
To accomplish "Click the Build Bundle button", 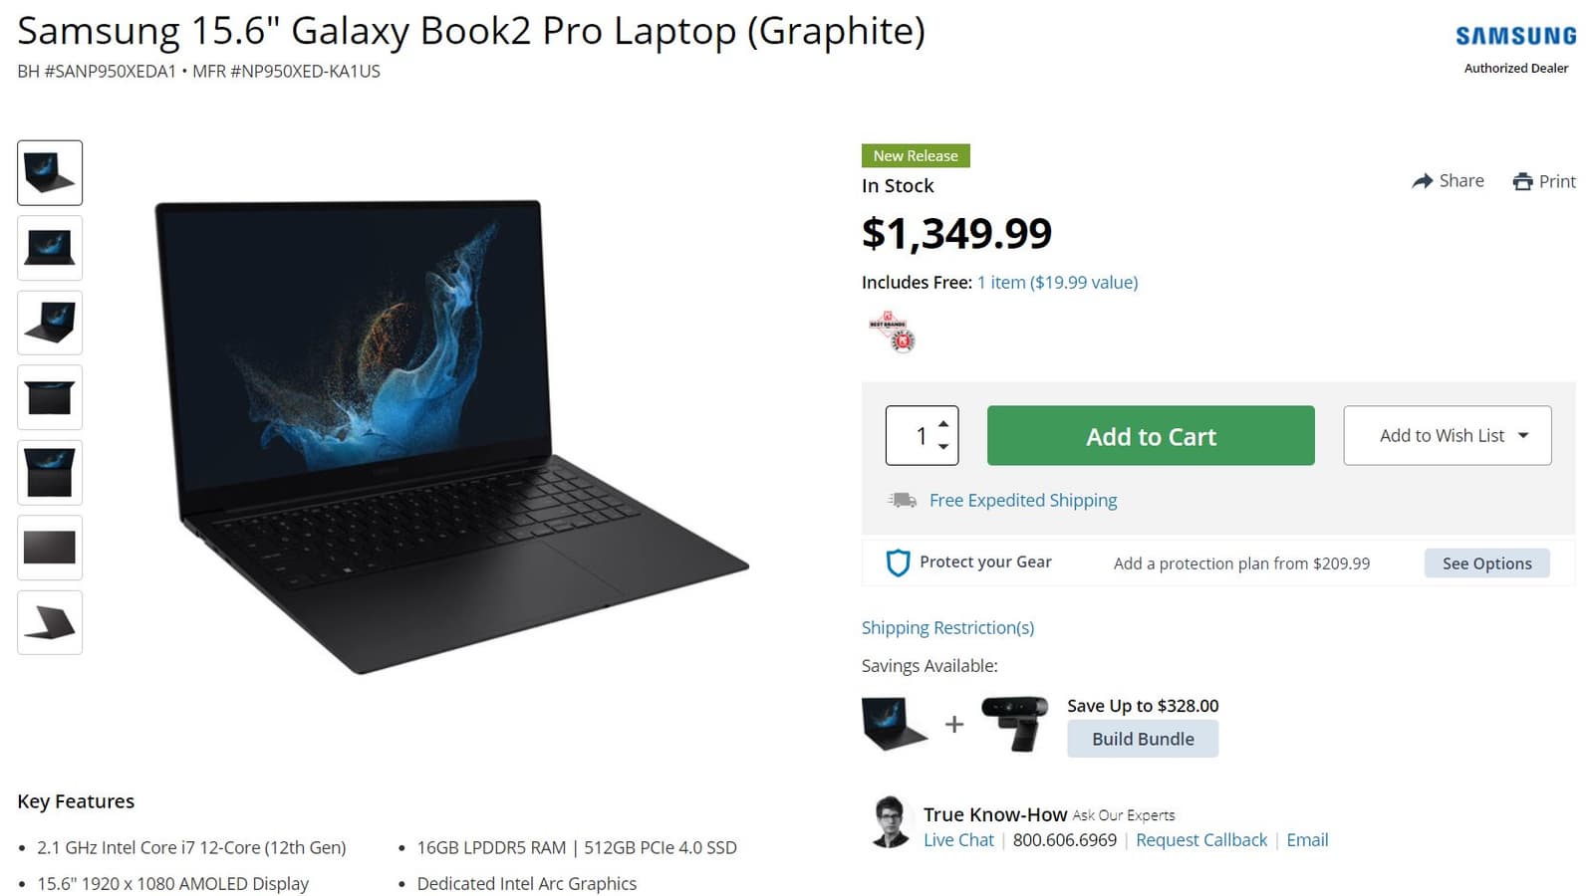I will [1143, 739].
